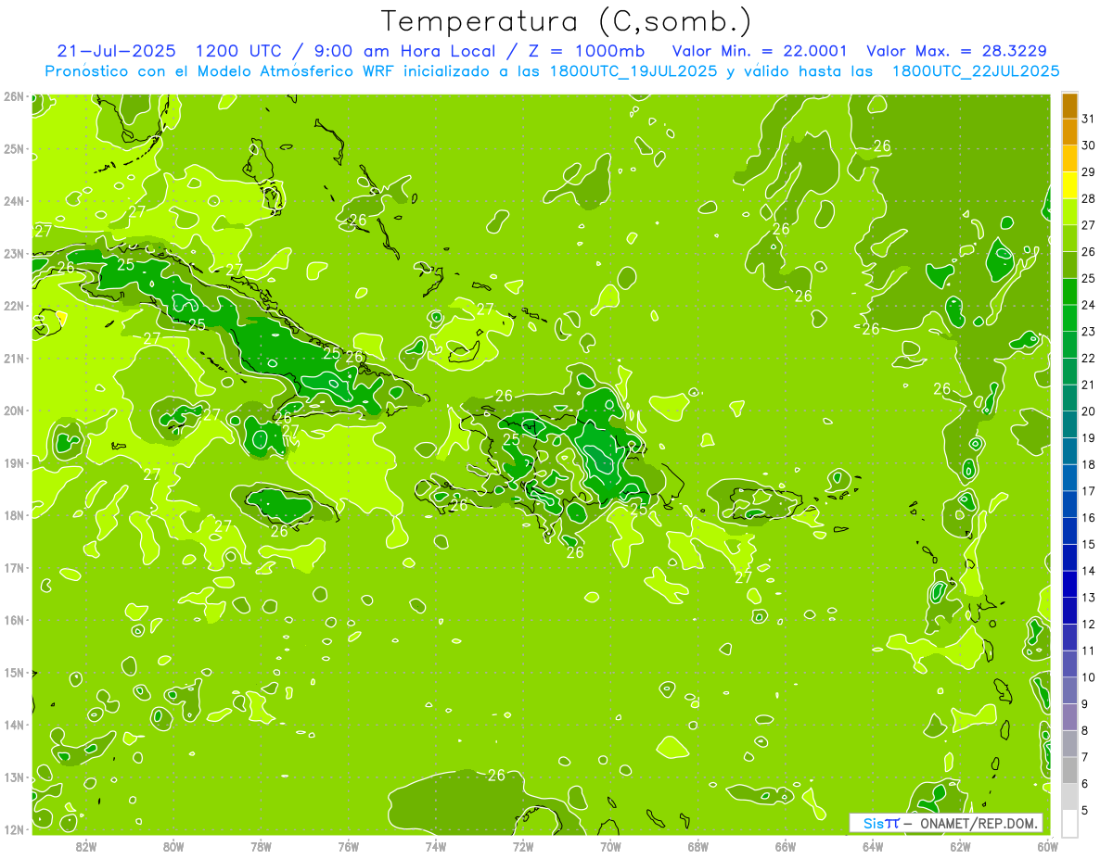
Task: Click the "Z = 1000mb" level text
Action: click(x=585, y=51)
